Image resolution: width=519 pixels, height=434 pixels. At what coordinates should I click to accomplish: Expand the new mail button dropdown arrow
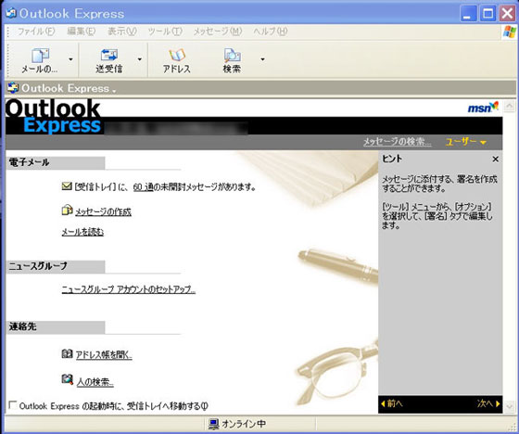[70, 59]
